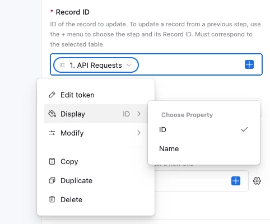Click the blue plus beside the gear icon
The width and height of the screenshot is (270, 224).
236,181
